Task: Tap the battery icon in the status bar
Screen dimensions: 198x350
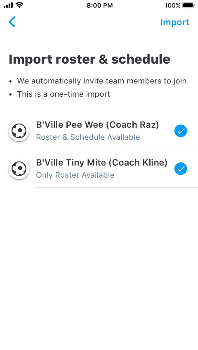Action: [x=189, y=5]
